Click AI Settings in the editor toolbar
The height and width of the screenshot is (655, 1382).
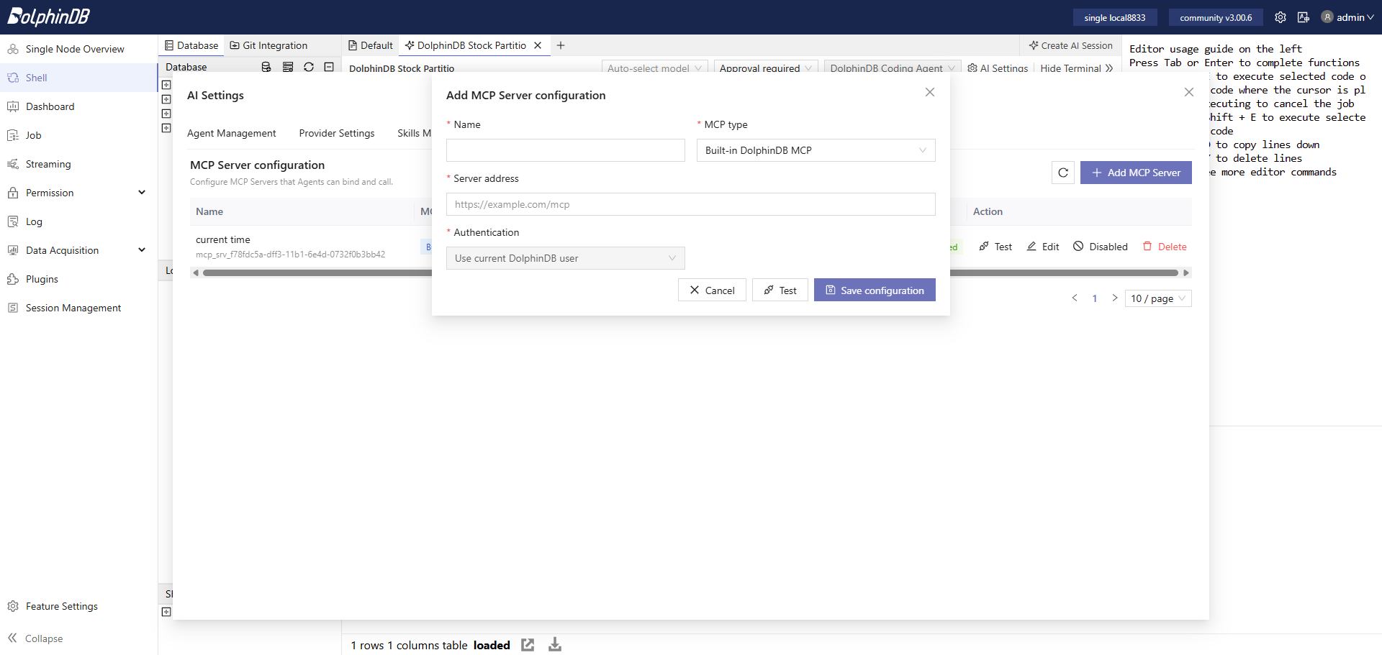pos(998,68)
